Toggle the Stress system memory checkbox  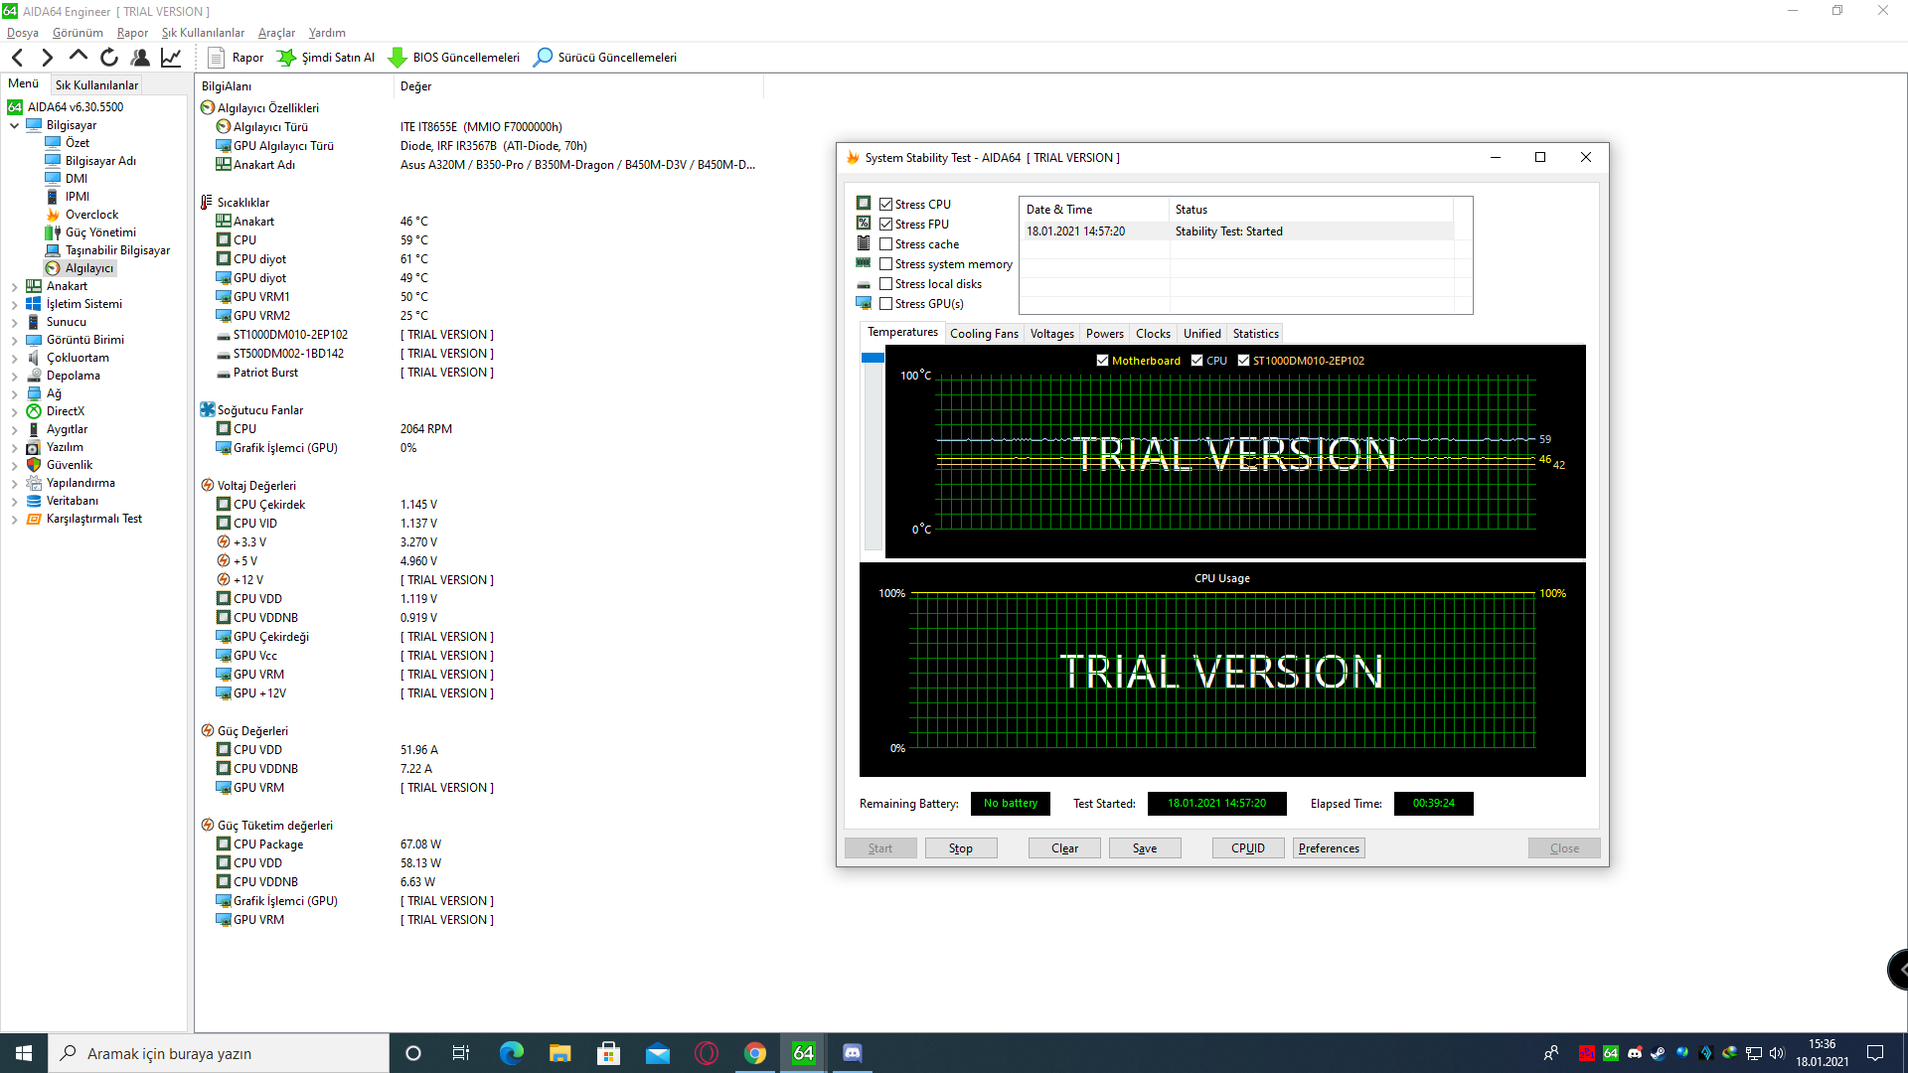(x=885, y=263)
